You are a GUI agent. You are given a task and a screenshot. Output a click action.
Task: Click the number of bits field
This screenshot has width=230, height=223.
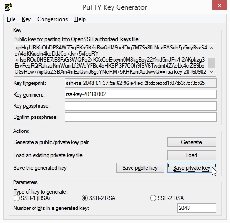pyautogui.click(x=197, y=208)
